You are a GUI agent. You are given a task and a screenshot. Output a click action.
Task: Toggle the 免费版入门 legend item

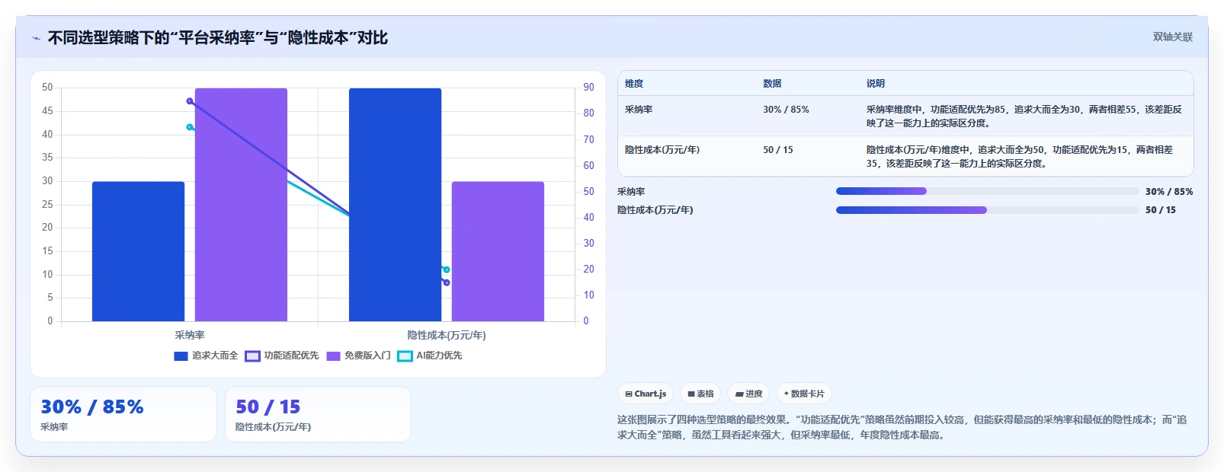point(358,356)
